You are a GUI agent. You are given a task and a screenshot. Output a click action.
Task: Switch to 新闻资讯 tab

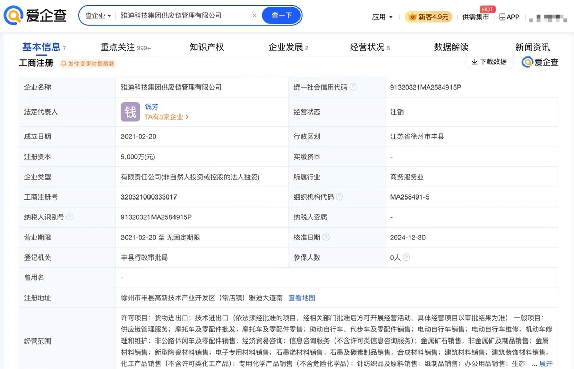532,47
